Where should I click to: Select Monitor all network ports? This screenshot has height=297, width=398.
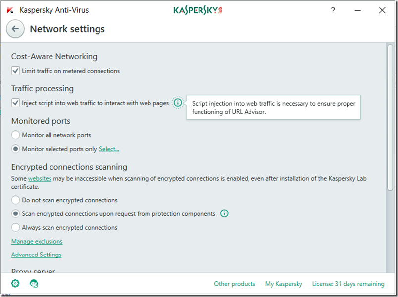15,135
